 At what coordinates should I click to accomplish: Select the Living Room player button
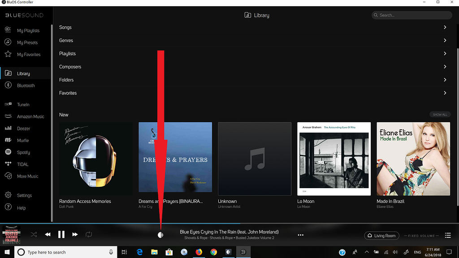[381, 236]
